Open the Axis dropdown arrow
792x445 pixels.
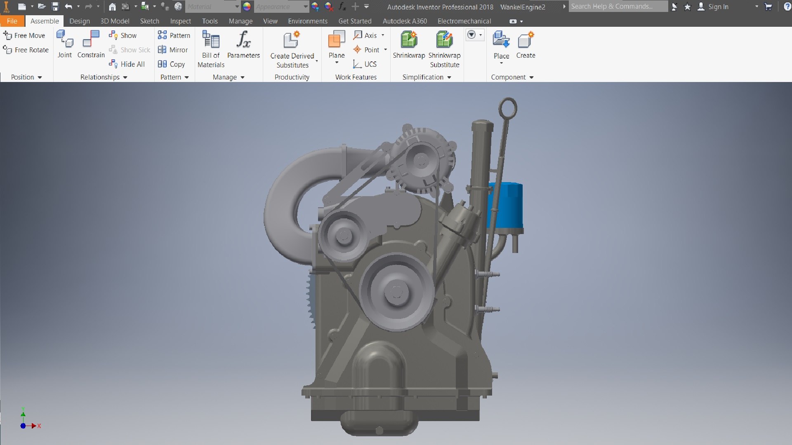pos(383,35)
